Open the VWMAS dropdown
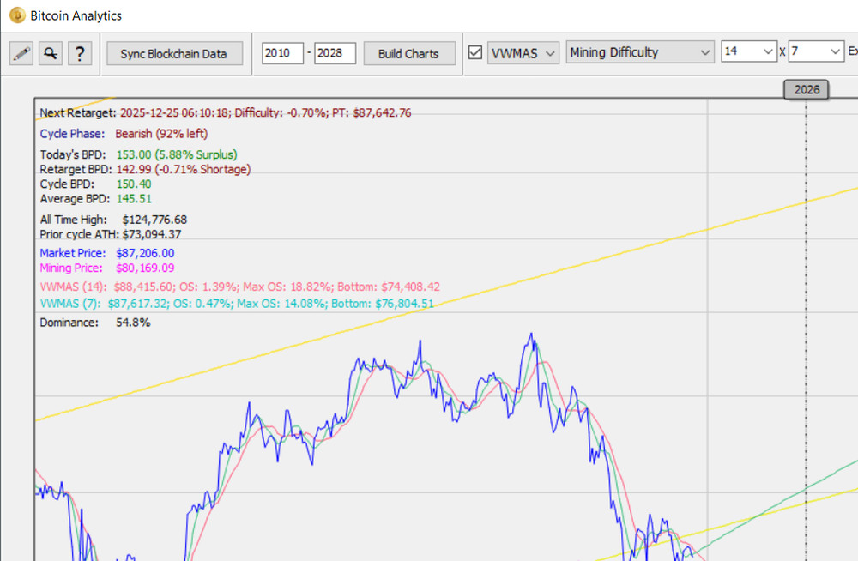 point(523,52)
